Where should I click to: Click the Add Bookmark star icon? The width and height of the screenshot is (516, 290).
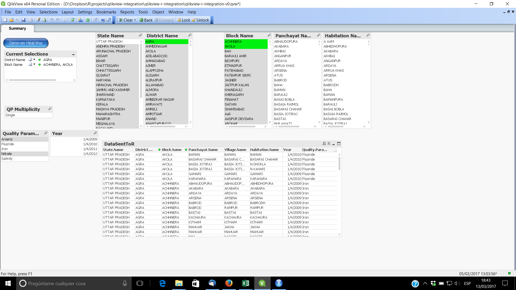pyautogui.click(x=88, y=20)
